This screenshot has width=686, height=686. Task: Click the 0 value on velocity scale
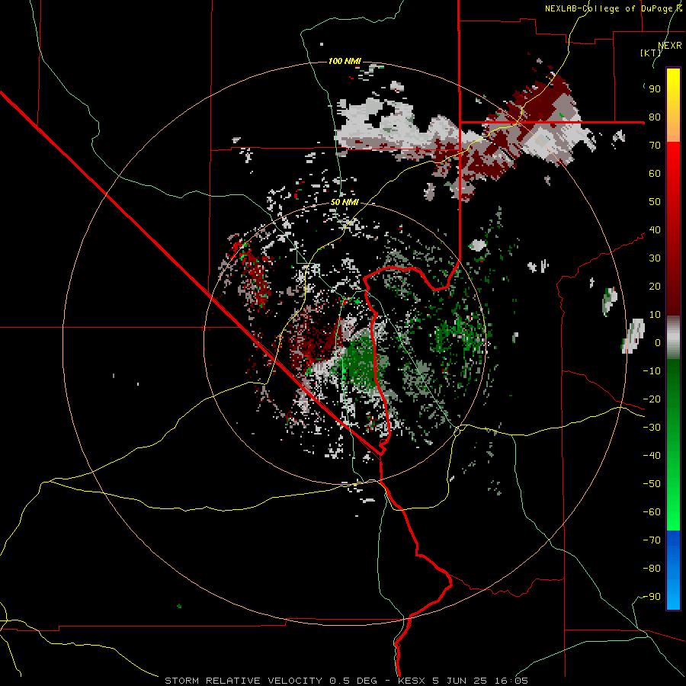658,343
